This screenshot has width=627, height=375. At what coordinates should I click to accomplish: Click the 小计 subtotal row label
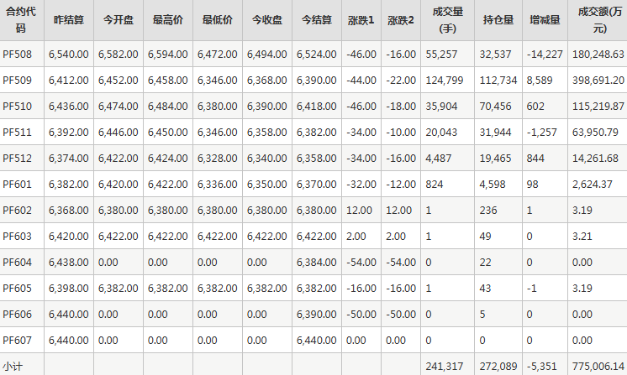click(x=13, y=367)
